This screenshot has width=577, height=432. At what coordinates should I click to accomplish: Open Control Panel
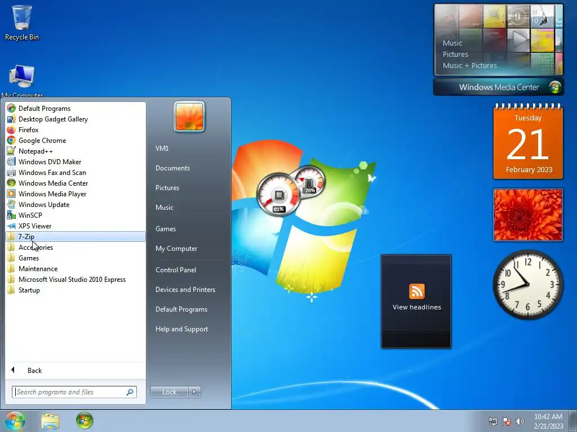176,270
